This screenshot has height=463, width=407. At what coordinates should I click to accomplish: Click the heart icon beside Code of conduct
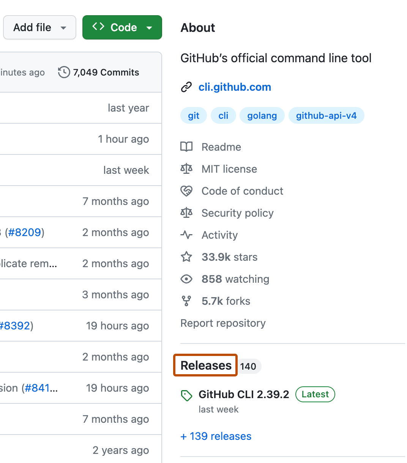point(186,191)
